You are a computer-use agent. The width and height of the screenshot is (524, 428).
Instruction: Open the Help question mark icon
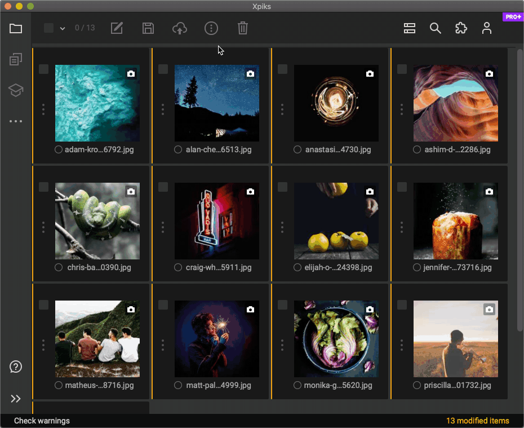[x=16, y=367]
